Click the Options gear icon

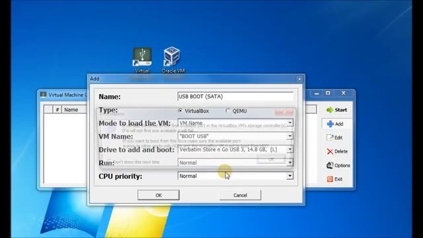coord(330,165)
